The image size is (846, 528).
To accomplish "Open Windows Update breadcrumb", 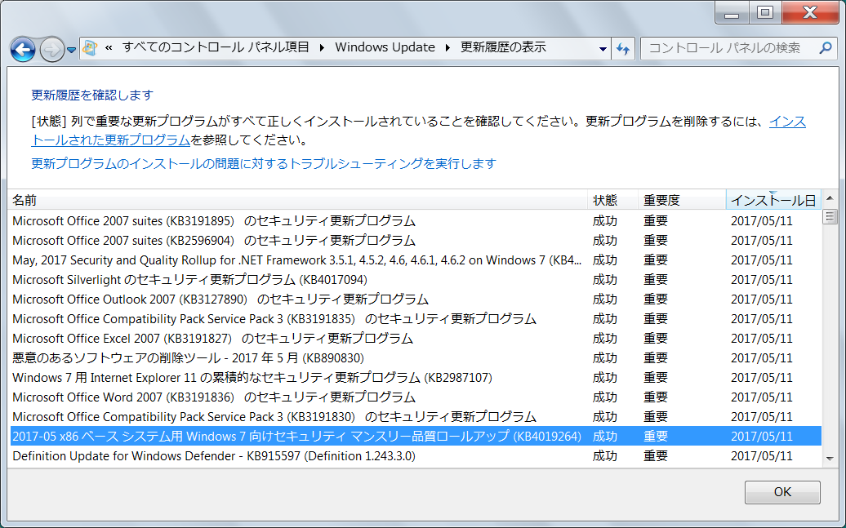I will [385, 47].
